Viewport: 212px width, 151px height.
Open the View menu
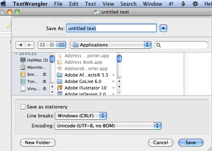(108, 4)
